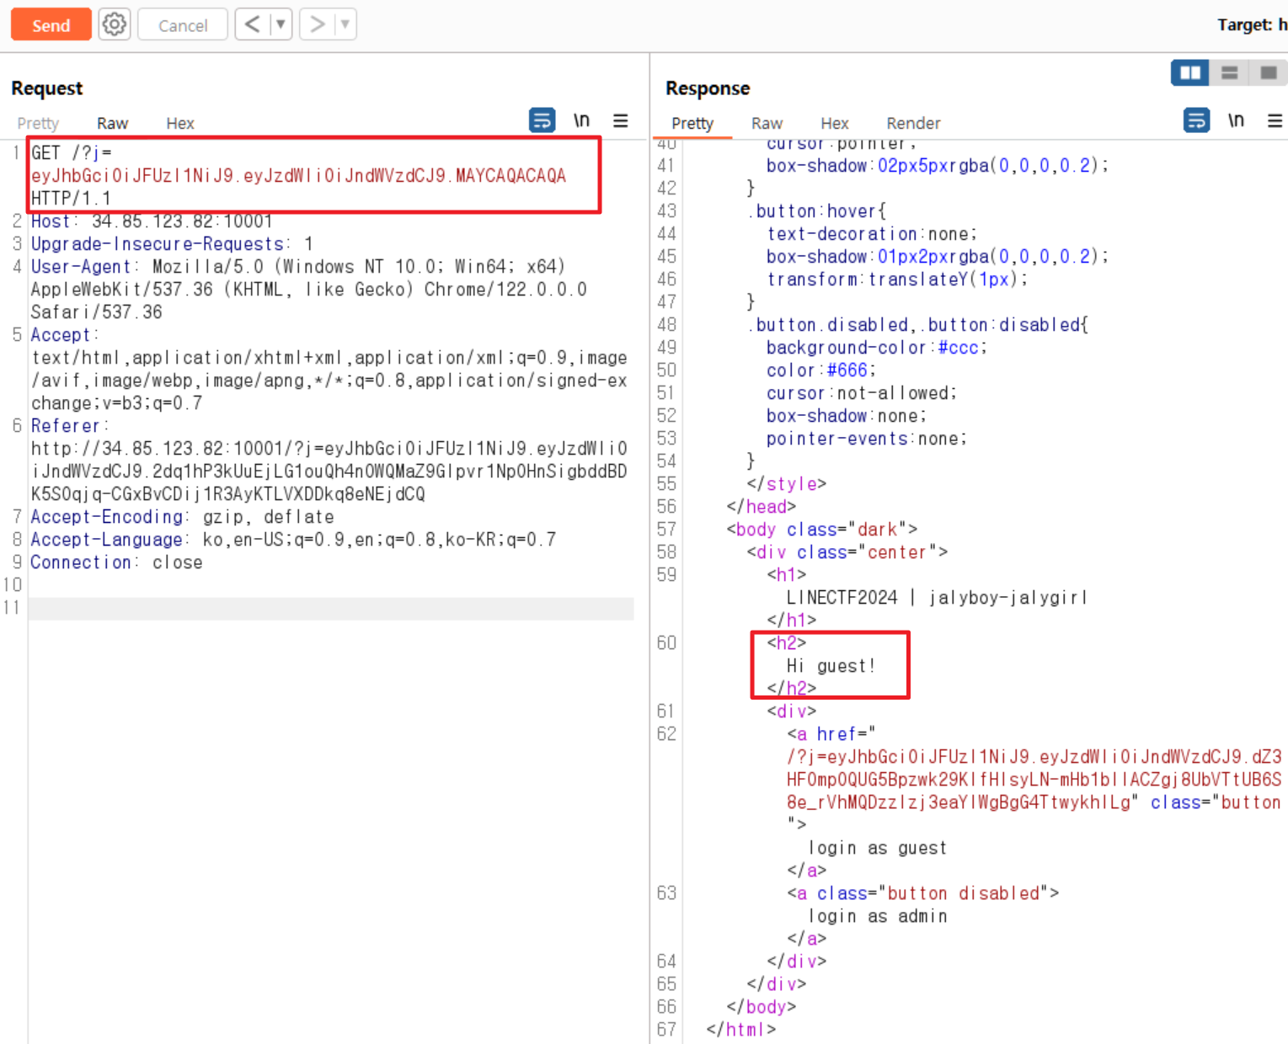Open the Response panel hamburger menu

click(x=1275, y=120)
